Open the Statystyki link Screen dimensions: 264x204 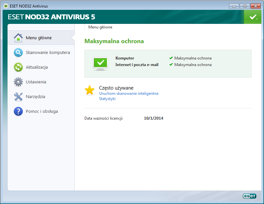pyautogui.click(x=107, y=99)
